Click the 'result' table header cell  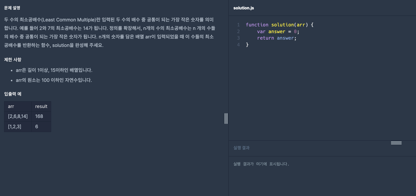click(x=41, y=106)
